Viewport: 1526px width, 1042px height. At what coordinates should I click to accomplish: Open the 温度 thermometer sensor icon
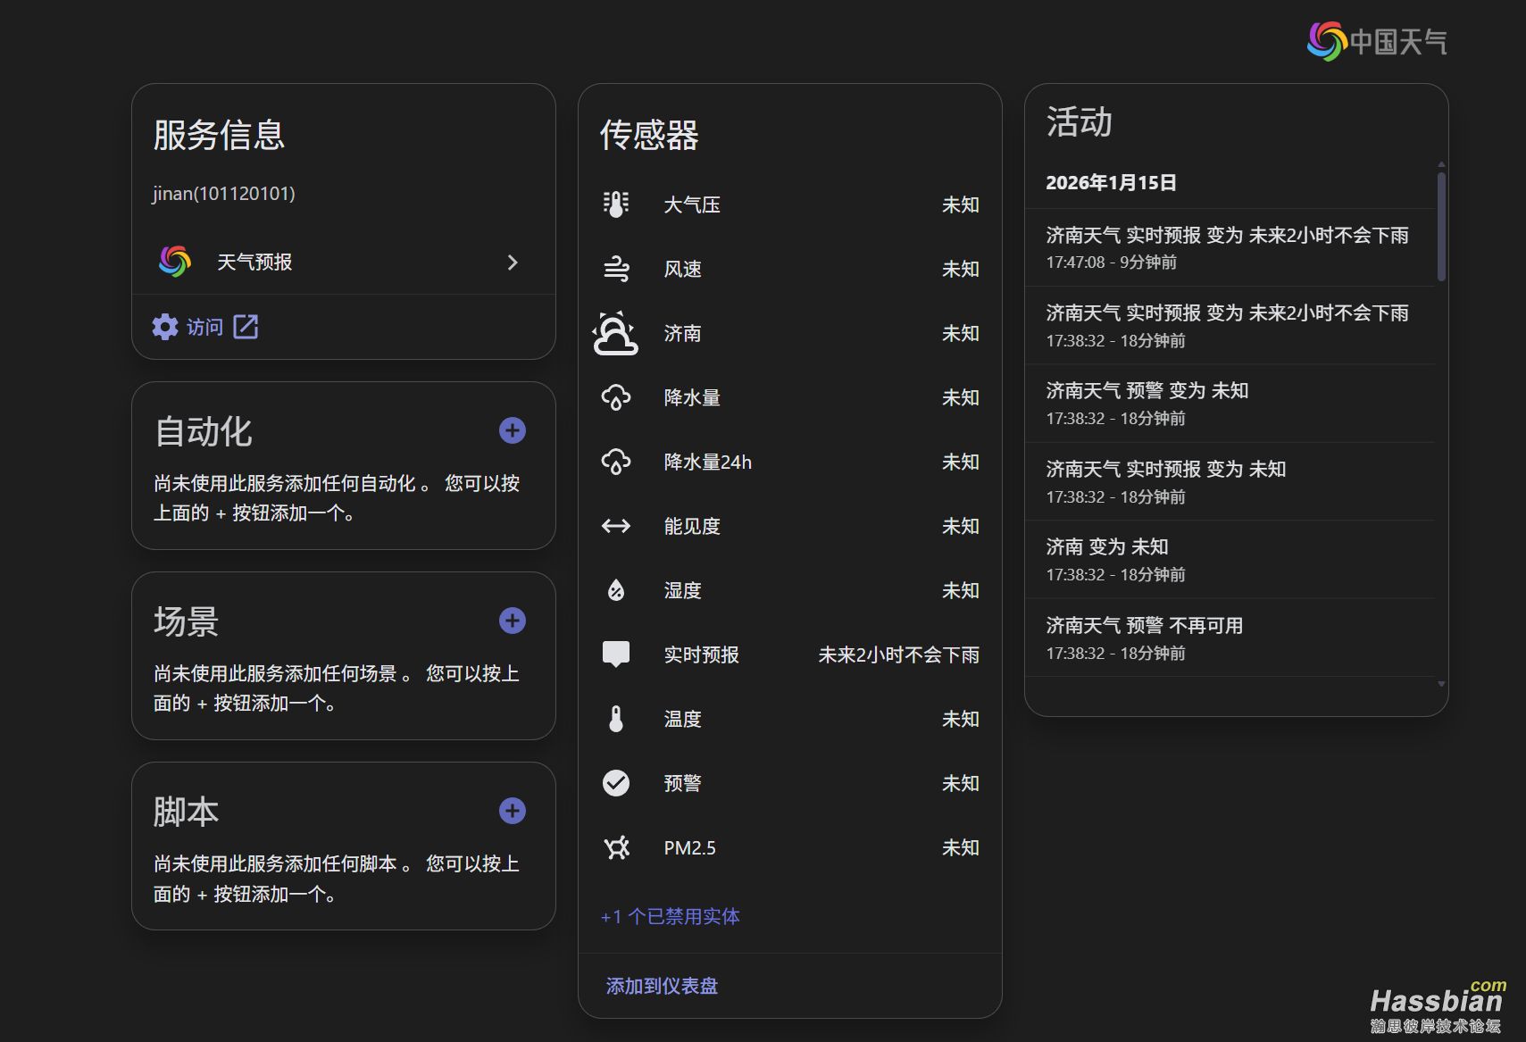pyautogui.click(x=615, y=719)
